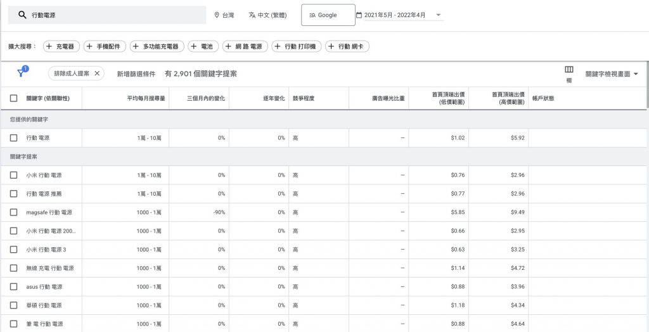Check the 小米 行動 電源 200… row
Image resolution: width=649 pixels, height=332 pixels.
pyautogui.click(x=14, y=231)
